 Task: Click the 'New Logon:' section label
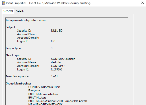pyautogui.click(x=13, y=55)
